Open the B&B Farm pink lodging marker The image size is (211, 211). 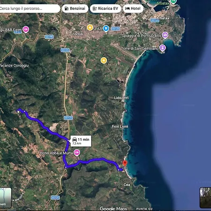26,30
